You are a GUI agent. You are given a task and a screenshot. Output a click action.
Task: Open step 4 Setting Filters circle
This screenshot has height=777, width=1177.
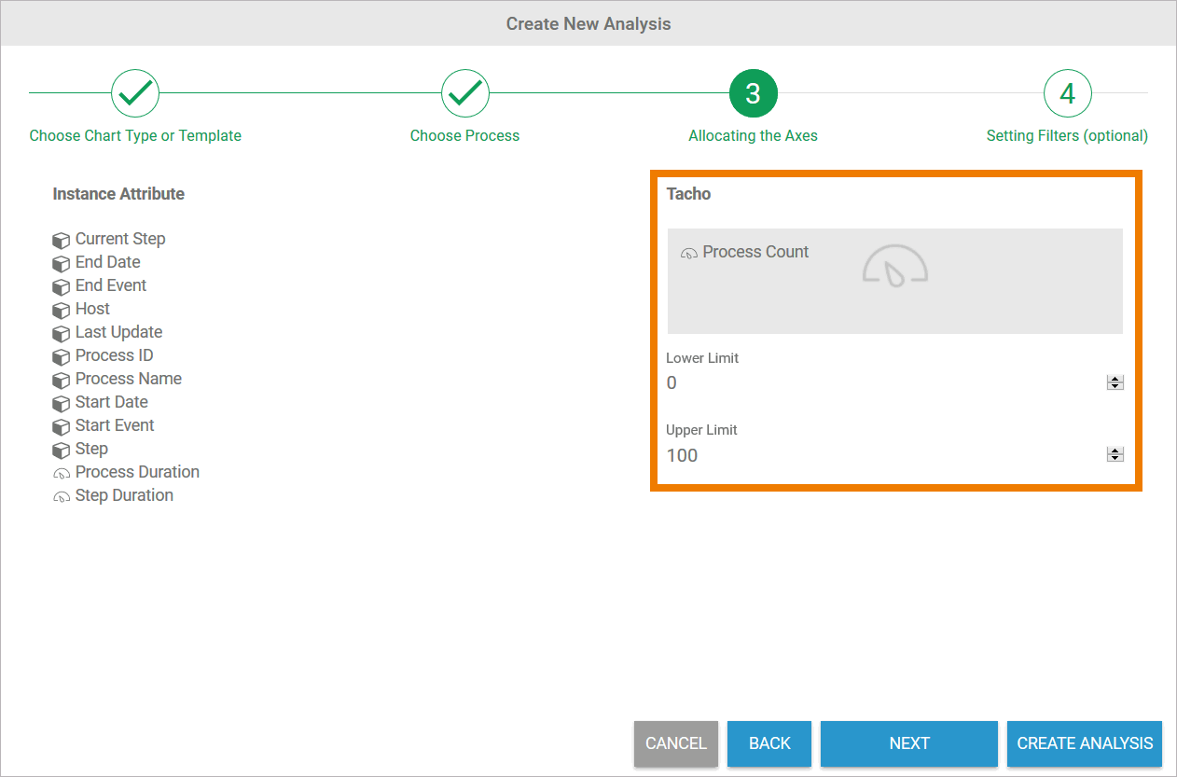[1067, 93]
